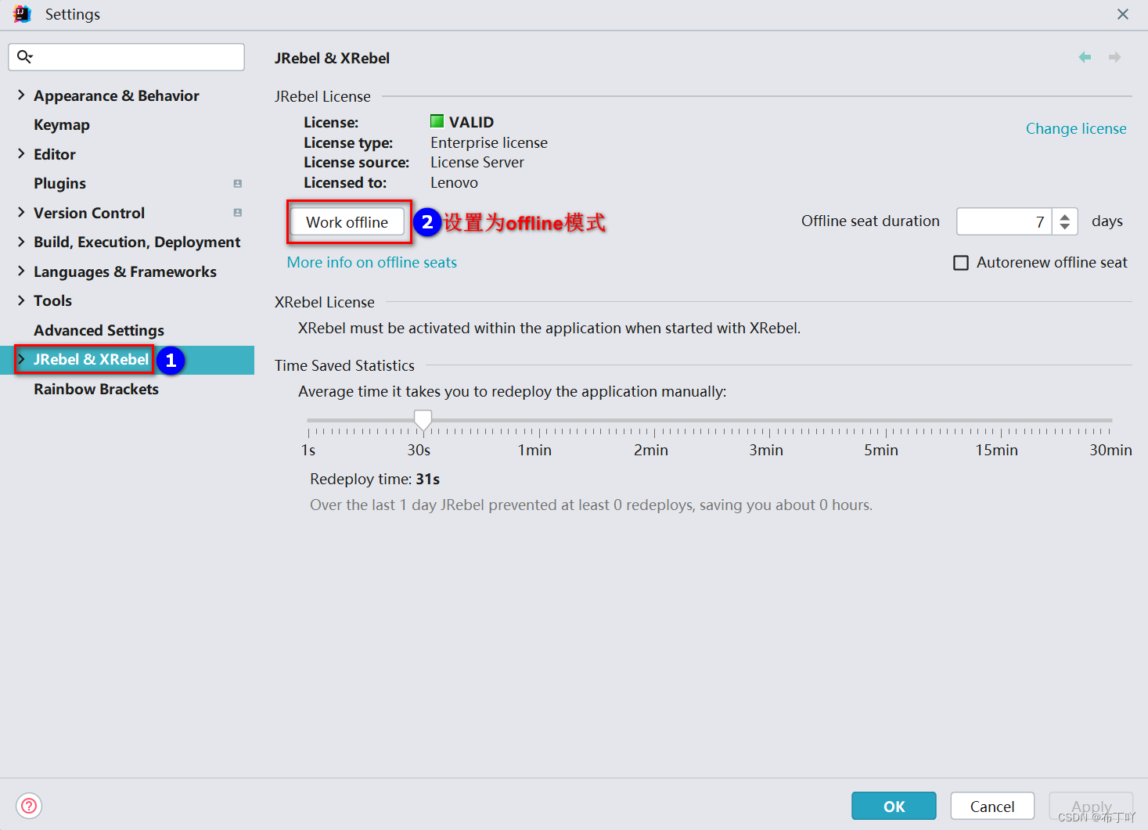Viewport: 1148px width, 830px height.
Task: Select JRebel & XRebel settings item
Action: coord(91,359)
